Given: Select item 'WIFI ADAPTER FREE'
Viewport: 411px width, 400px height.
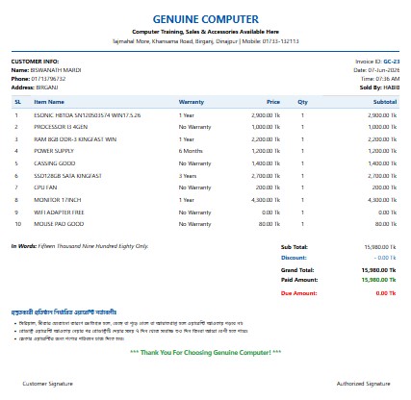Looking at the screenshot, I should [59, 212].
